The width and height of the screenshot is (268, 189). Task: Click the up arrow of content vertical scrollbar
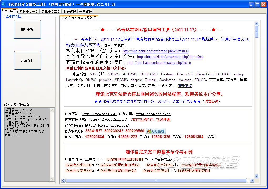point(256,24)
